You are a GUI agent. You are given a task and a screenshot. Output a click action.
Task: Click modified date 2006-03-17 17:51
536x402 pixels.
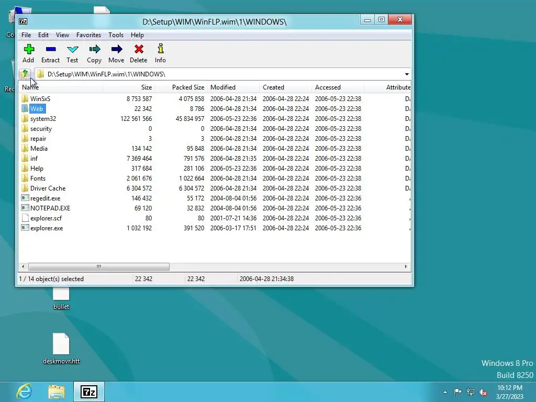pos(233,228)
